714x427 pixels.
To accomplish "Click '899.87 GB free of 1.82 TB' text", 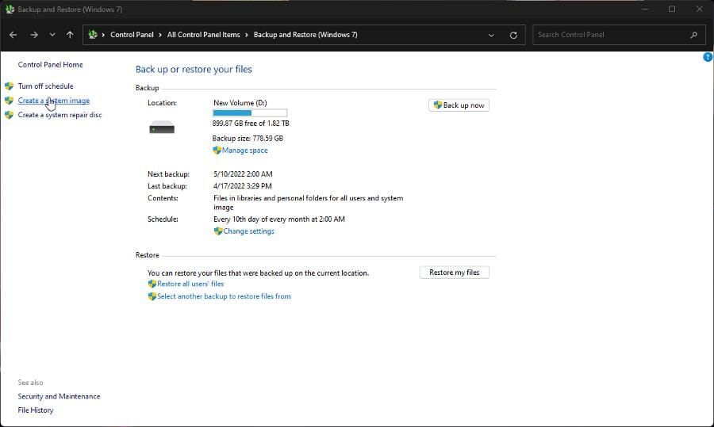I will (251, 124).
